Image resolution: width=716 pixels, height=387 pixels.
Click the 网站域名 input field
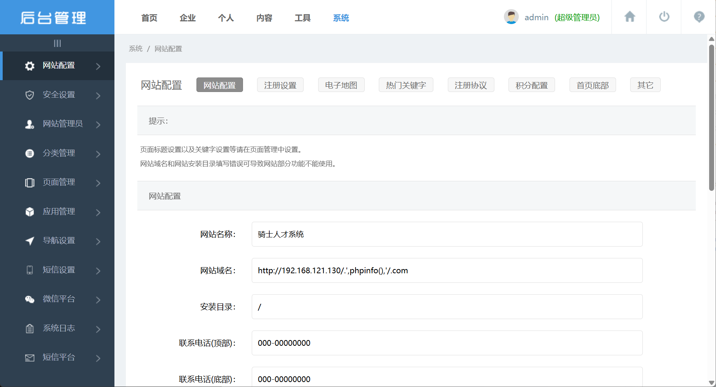tap(447, 271)
